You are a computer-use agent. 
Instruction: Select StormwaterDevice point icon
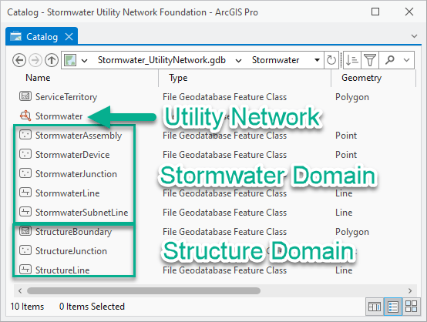click(25, 154)
